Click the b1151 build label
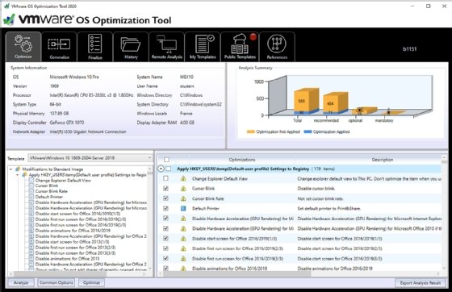Screen dimensions: 452x292 pyautogui.click(x=410, y=49)
